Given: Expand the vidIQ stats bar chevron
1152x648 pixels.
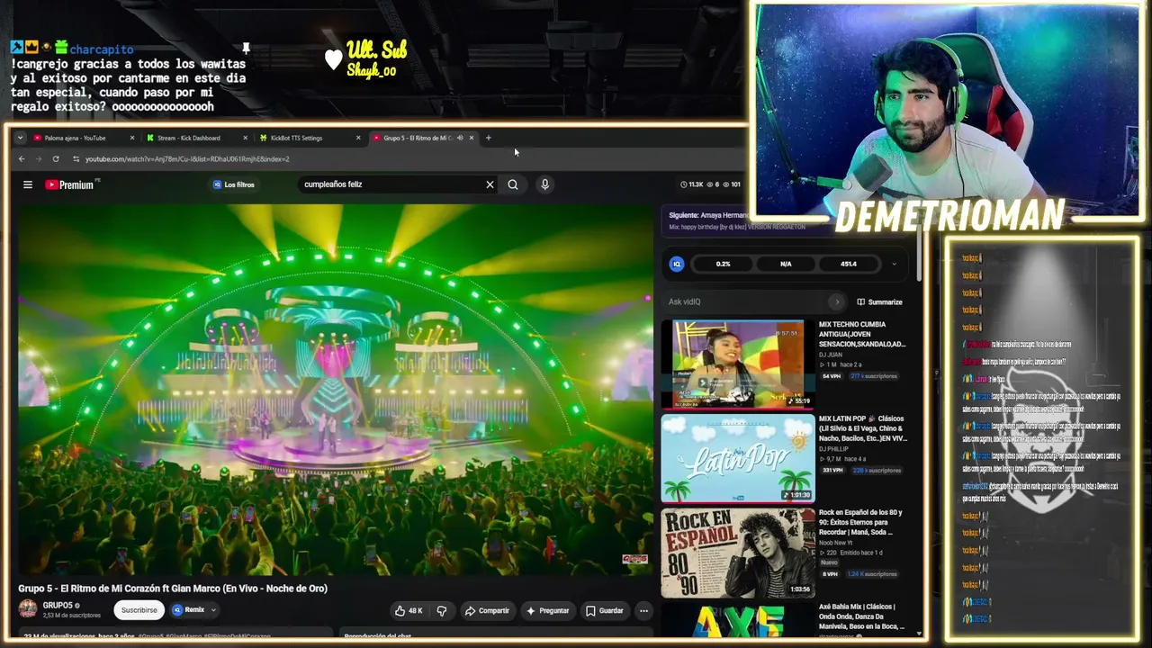Looking at the screenshot, I should (x=894, y=264).
